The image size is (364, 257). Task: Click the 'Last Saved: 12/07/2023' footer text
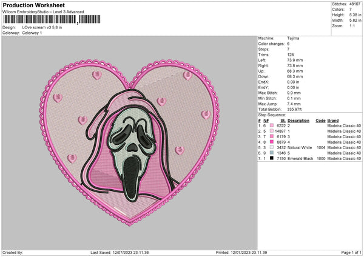120,252
